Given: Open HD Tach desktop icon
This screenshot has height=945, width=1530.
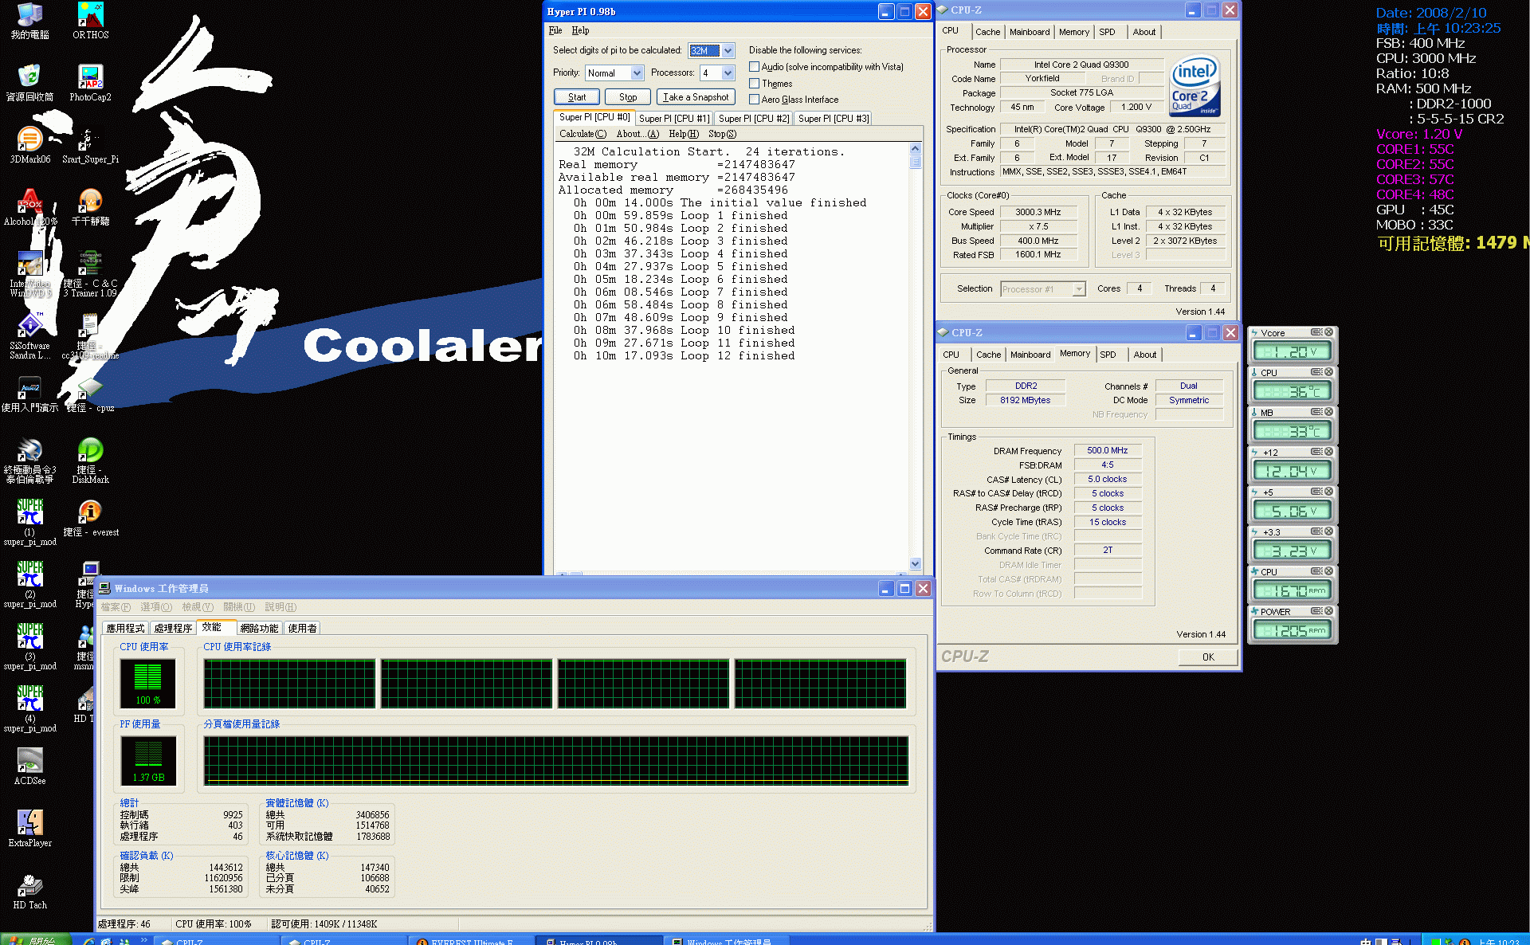Looking at the screenshot, I should (x=29, y=886).
